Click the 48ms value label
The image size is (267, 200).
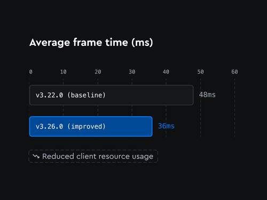click(207, 95)
